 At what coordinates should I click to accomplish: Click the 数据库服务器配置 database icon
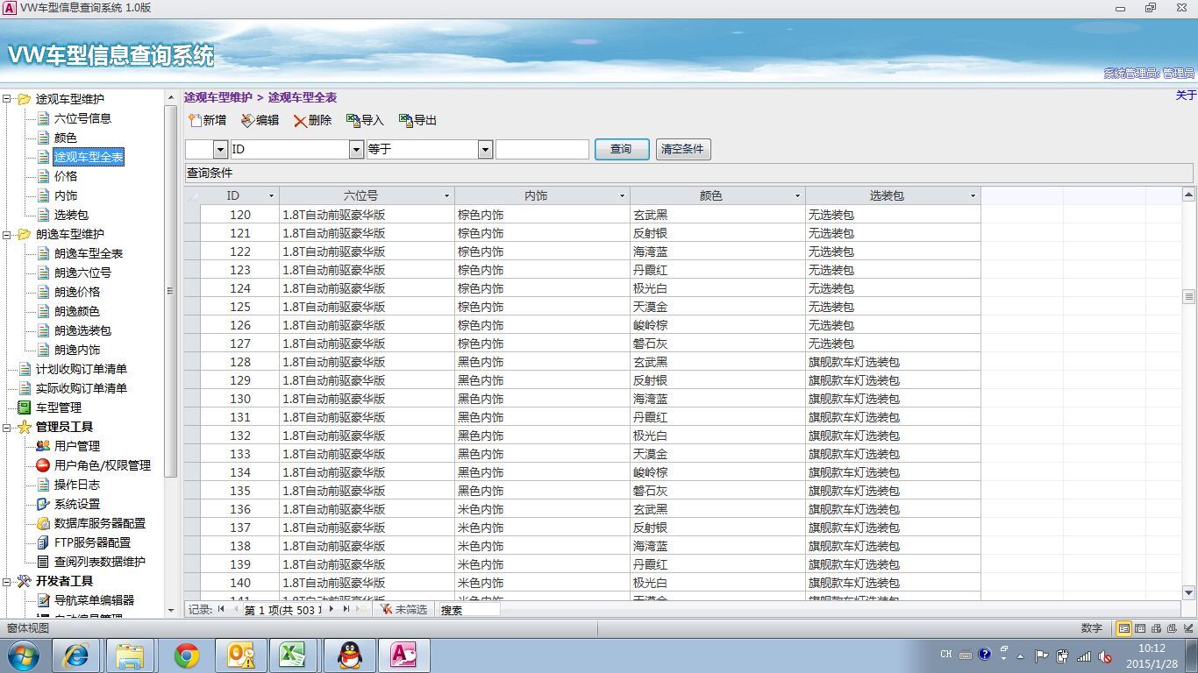(x=43, y=523)
